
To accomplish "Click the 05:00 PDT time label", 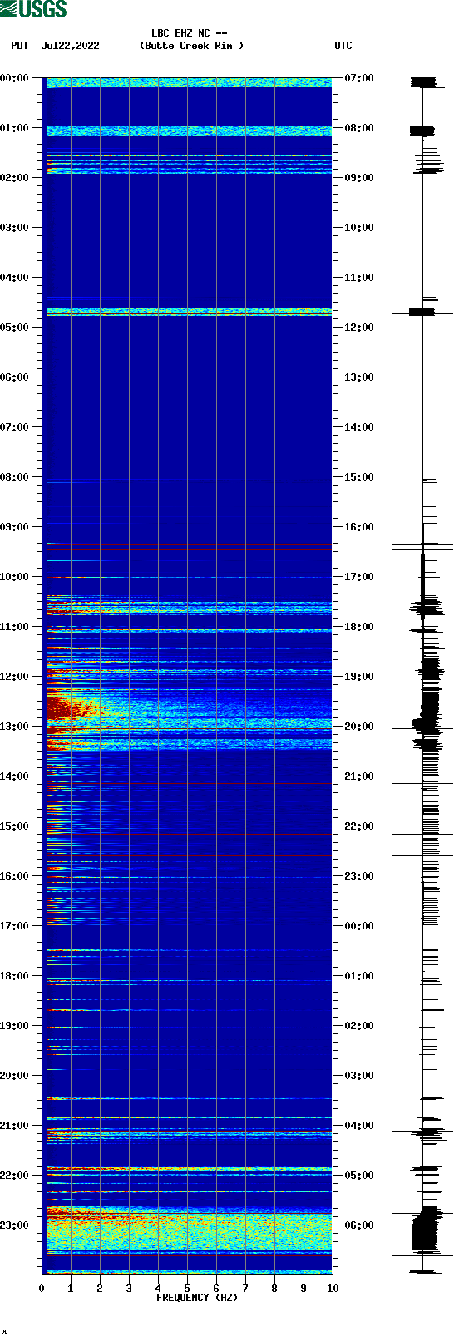I will point(14,328).
